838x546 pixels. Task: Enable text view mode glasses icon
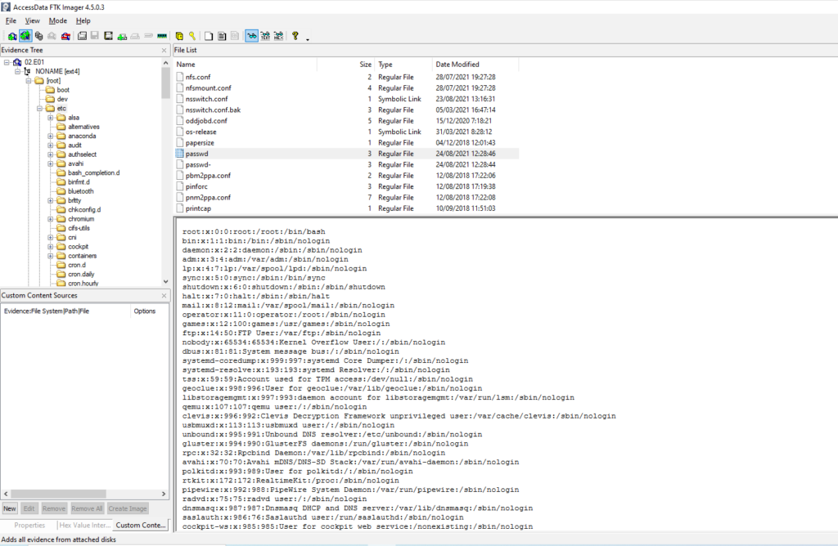[x=265, y=36]
